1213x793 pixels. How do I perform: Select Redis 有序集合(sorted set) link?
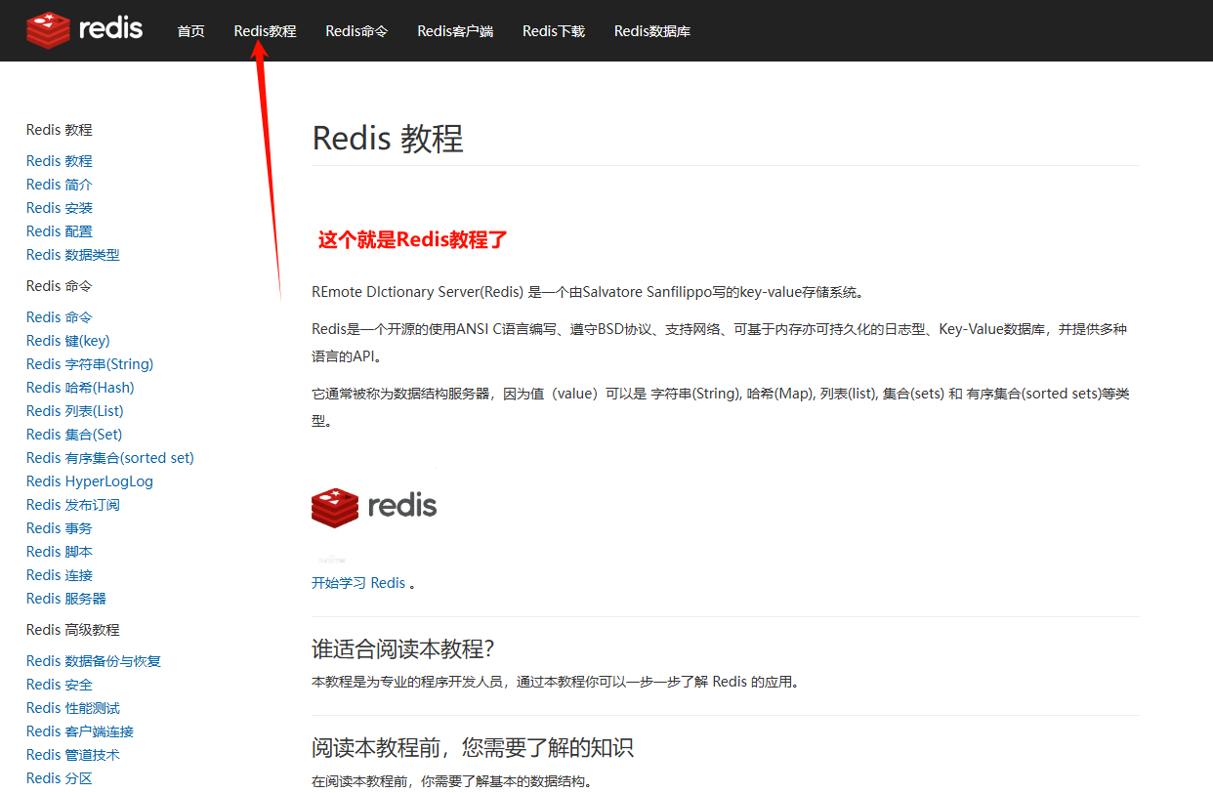click(109, 457)
